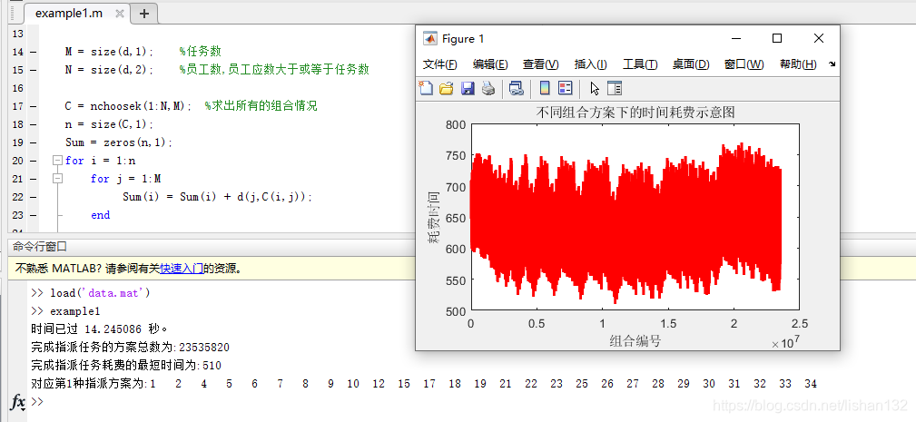916x422 pixels.
Task: Maximize the Figure 1 window
Action: [x=777, y=38]
